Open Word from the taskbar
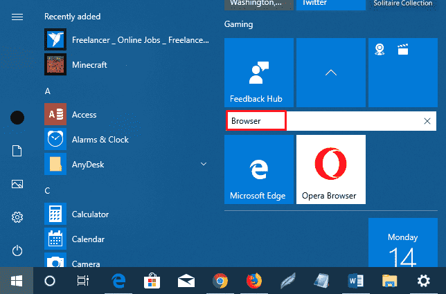Viewport: 446px width, 294px height. click(x=355, y=281)
